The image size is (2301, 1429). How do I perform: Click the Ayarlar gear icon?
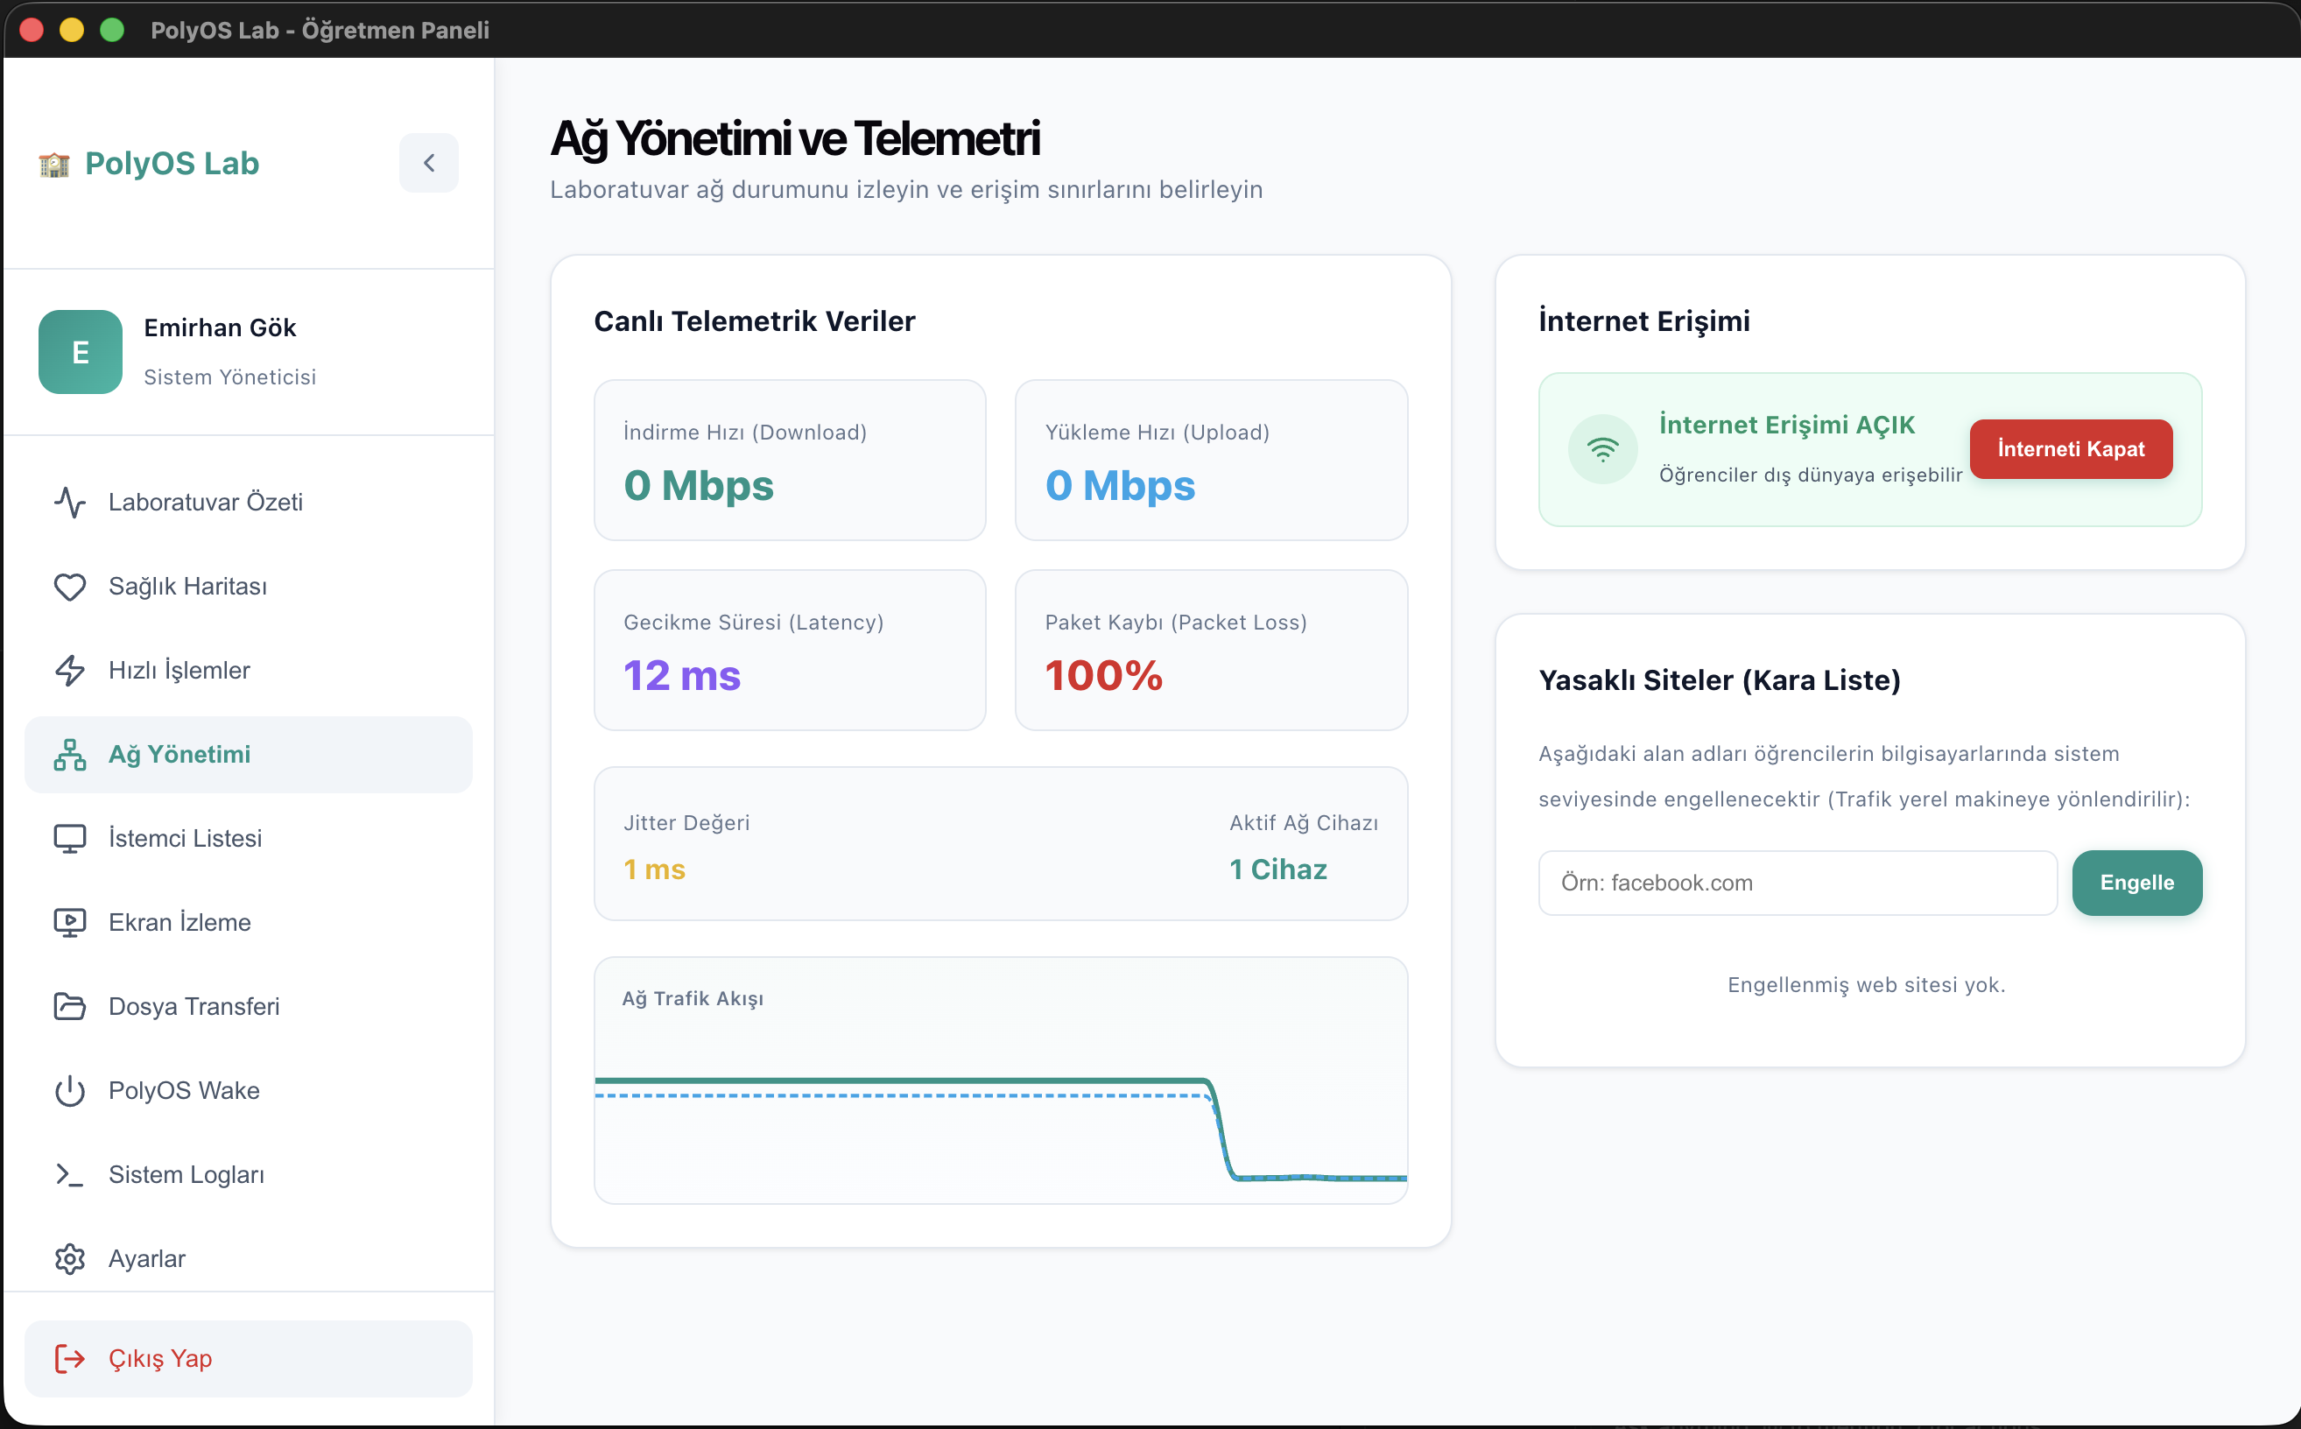(x=70, y=1259)
